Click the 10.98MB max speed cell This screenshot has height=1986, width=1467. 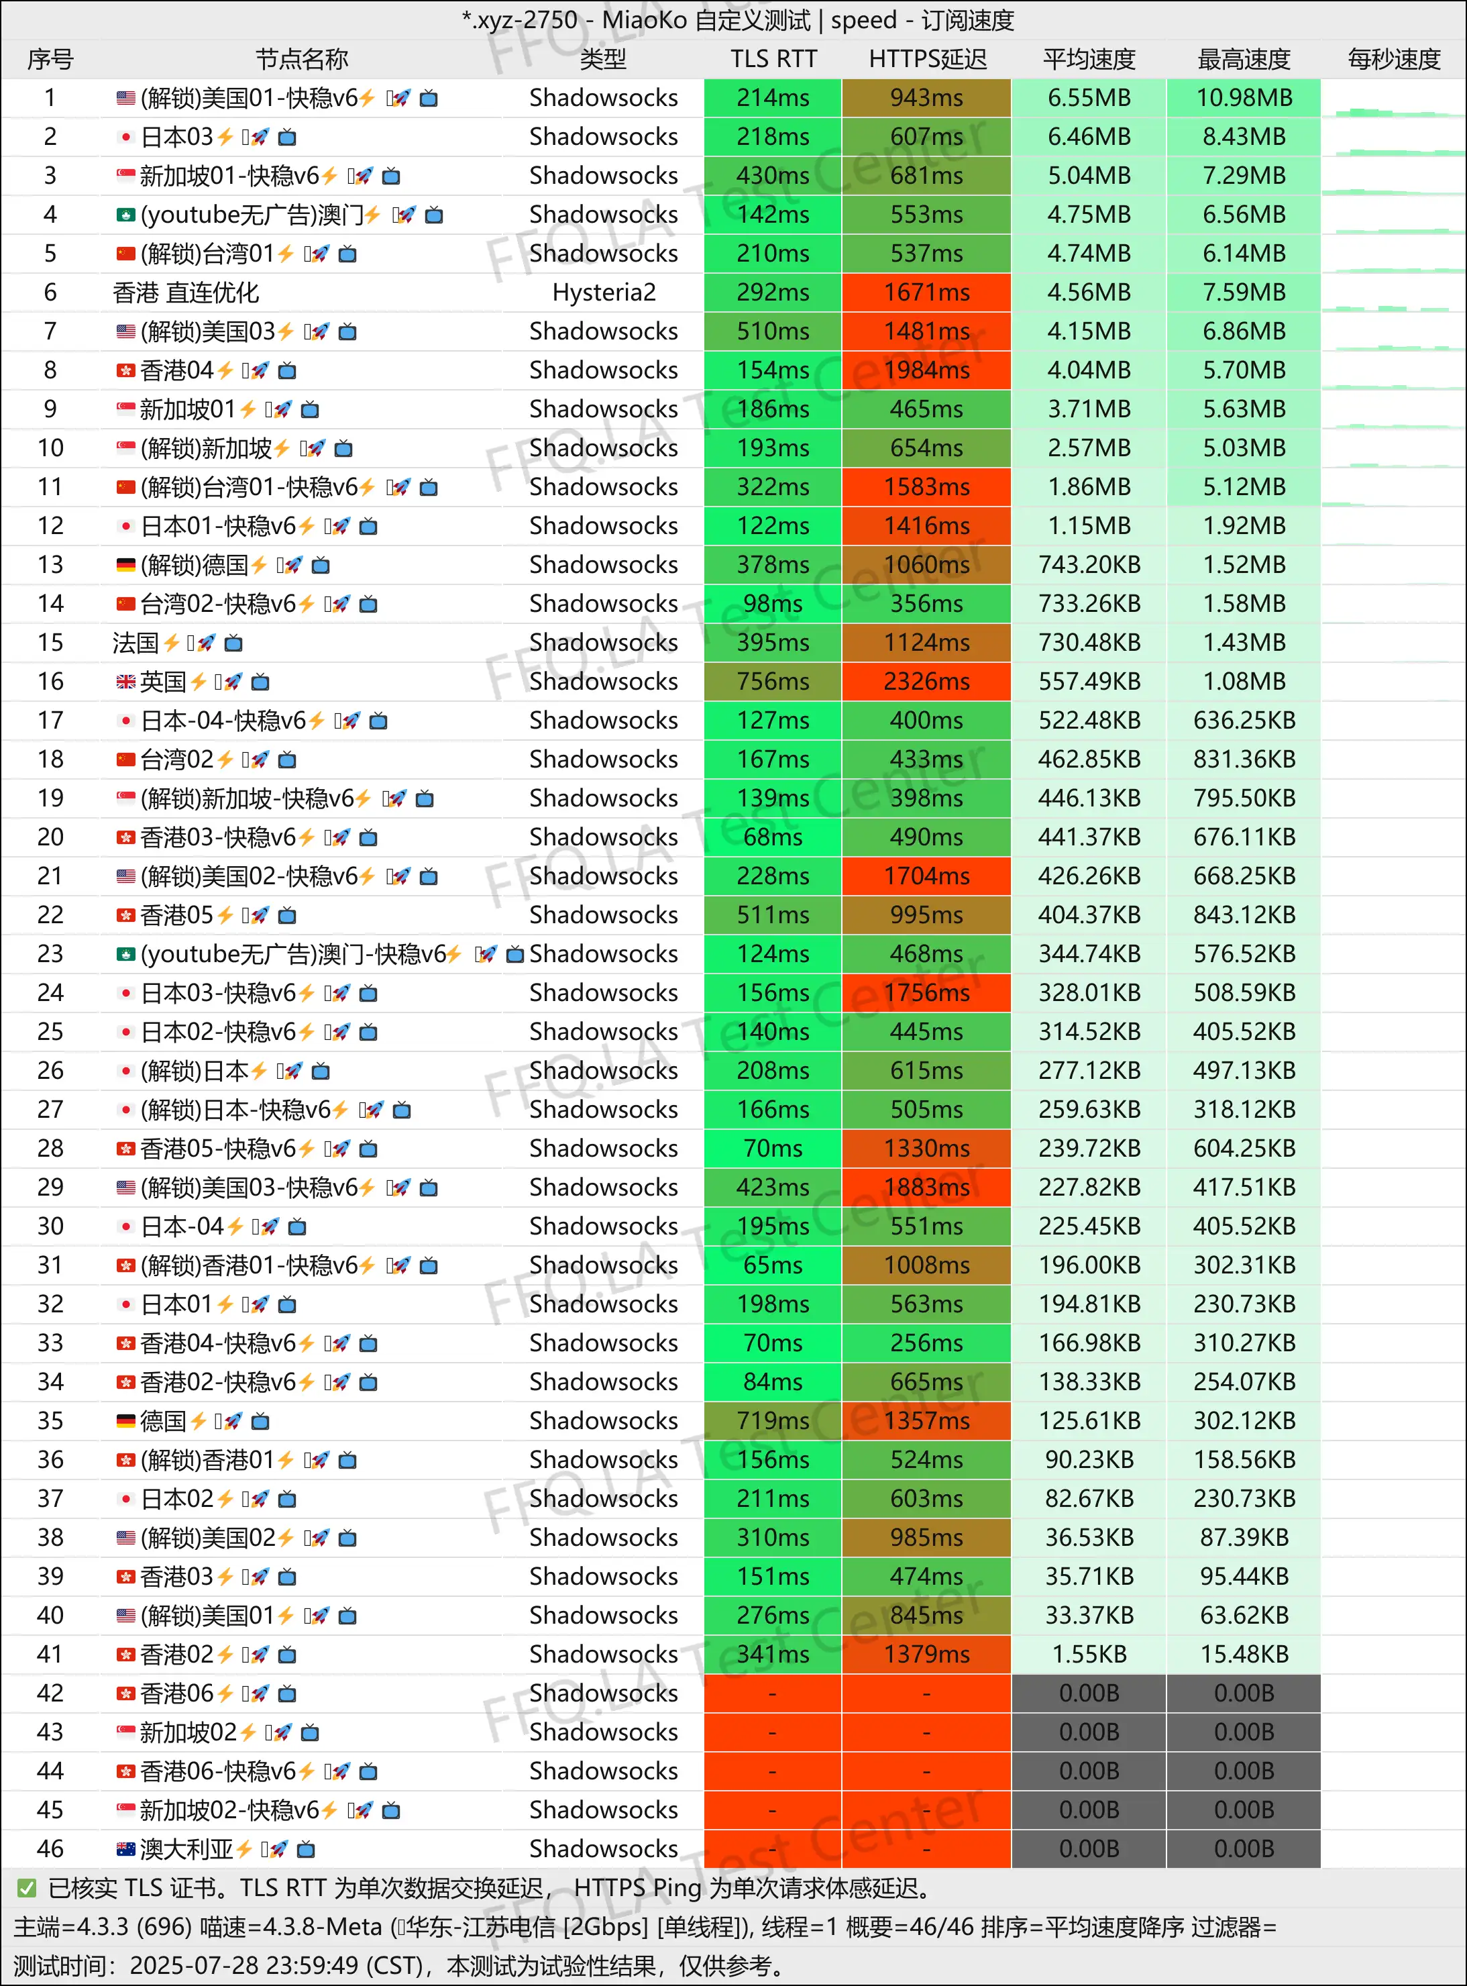tap(1244, 99)
